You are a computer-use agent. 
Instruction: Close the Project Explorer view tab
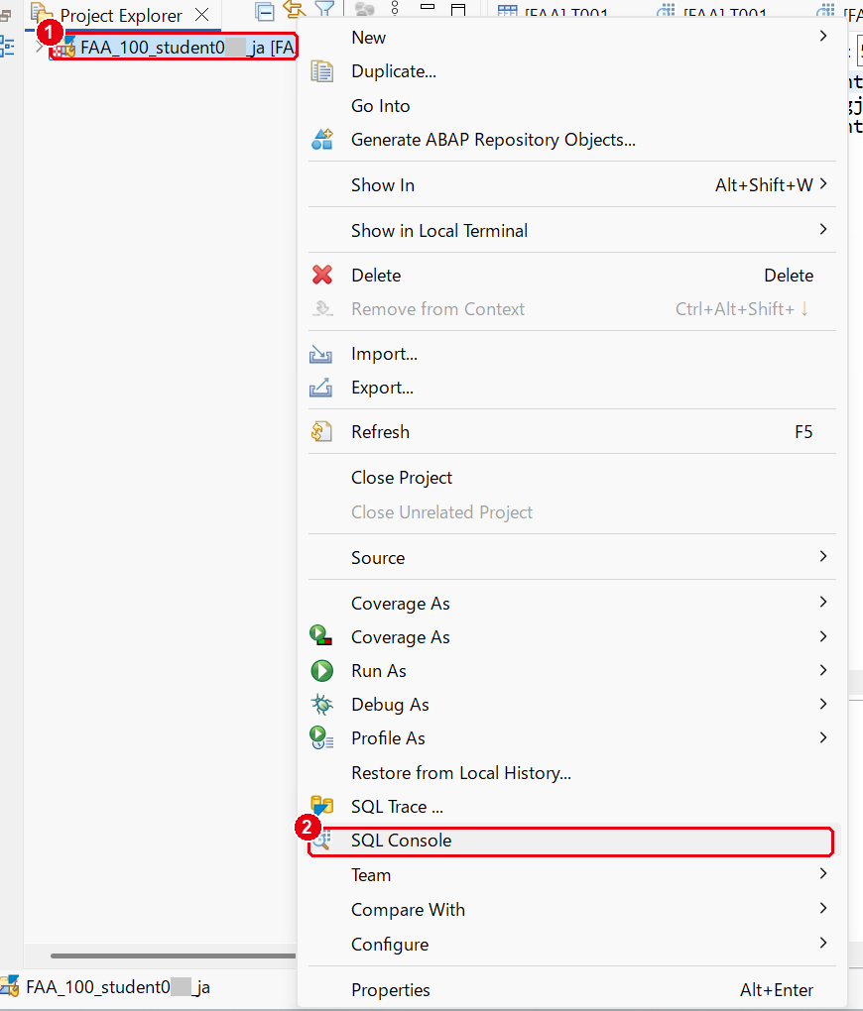202,14
